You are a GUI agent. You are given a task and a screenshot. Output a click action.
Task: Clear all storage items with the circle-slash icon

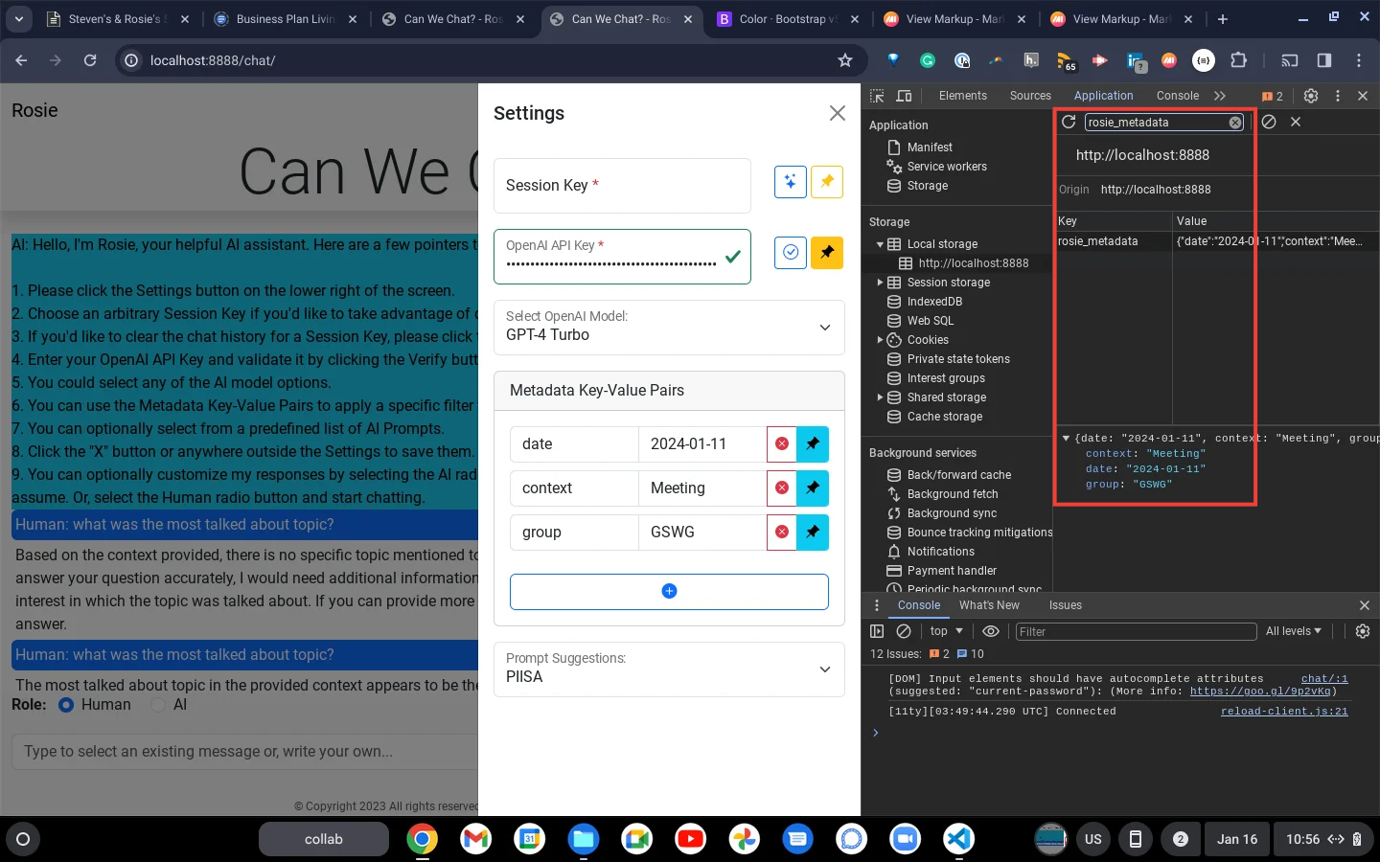(1269, 122)
